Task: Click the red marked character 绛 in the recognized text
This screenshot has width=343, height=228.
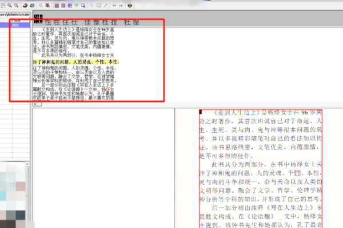Action: tap(107, 89)
